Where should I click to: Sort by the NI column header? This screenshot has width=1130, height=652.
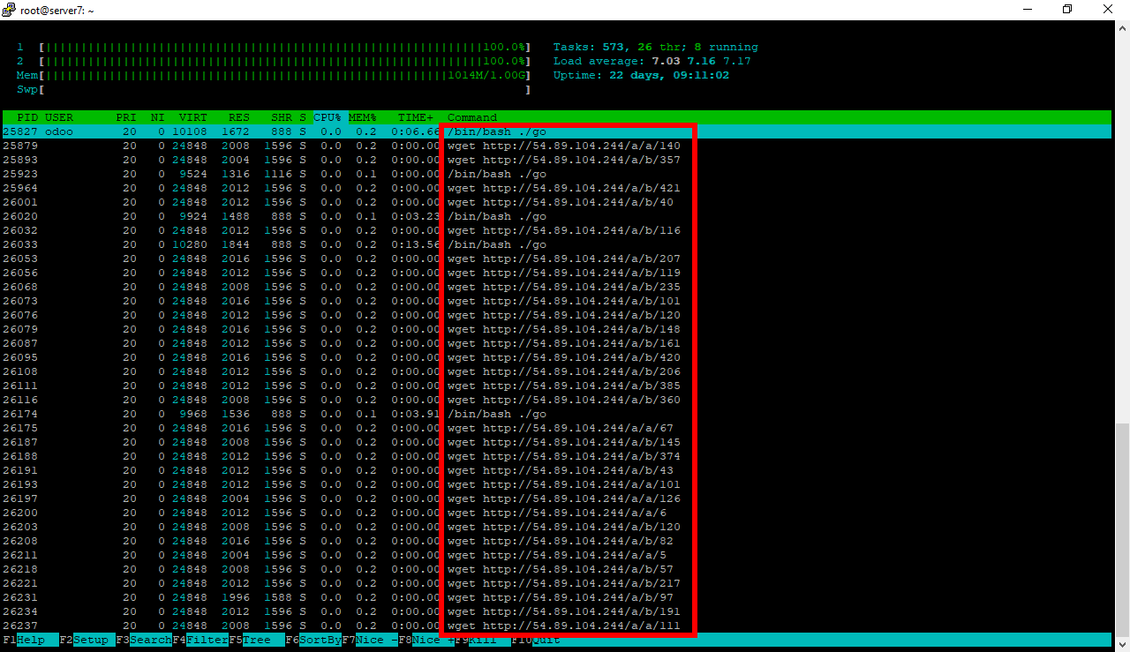point(158,117)
